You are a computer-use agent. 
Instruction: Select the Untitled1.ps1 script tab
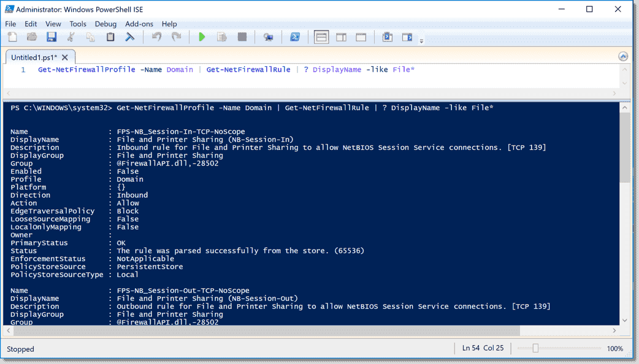34,58
